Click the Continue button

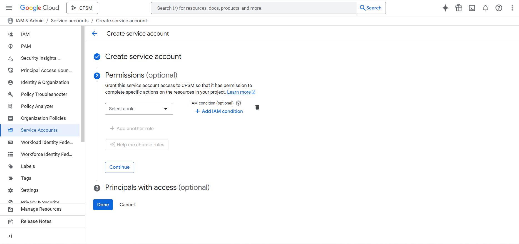tap(120, 167)
